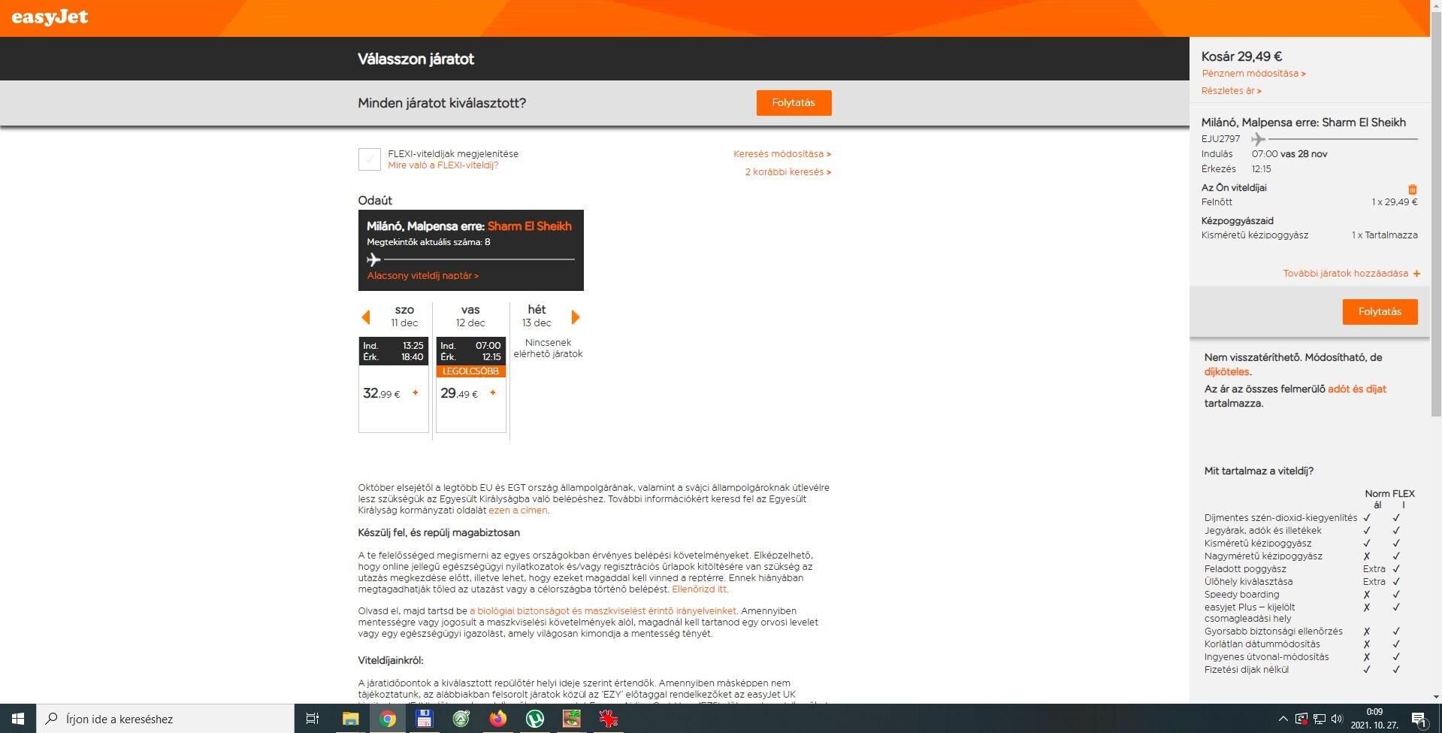Open the green eye app in the taskbar
The height and width of the screenshot is (733, 1442).
(571, 719)
